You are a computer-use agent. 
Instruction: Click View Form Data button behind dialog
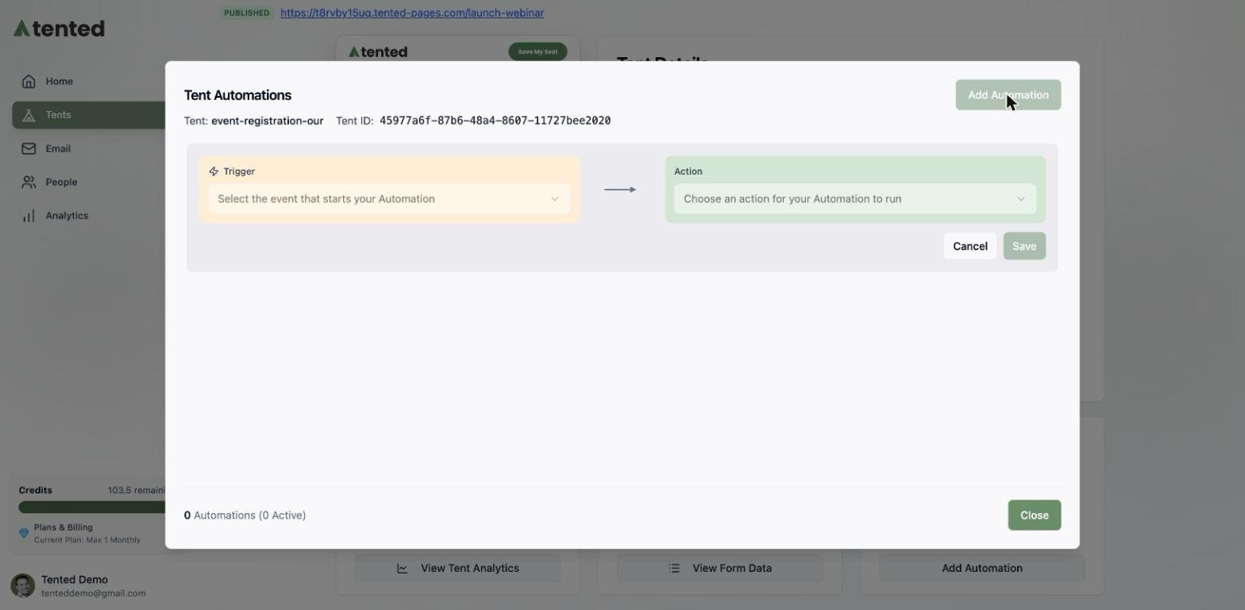(x=720, y=568)
